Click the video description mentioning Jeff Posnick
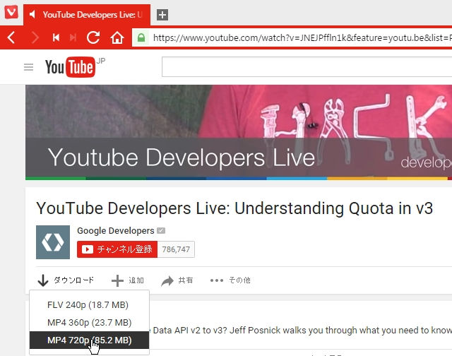Screen dimensions: 452x356 301,331
